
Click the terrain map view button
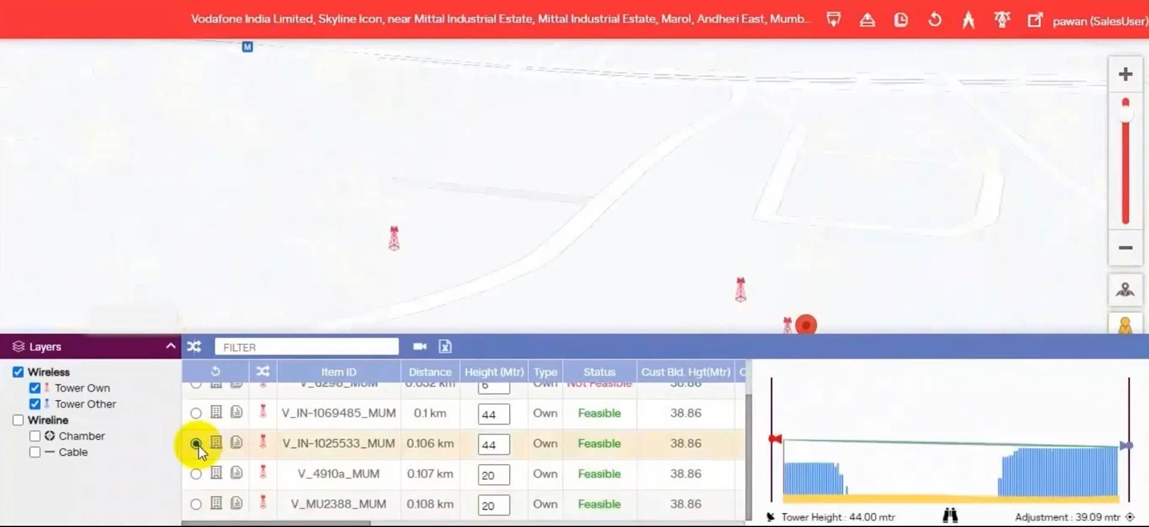1125,290
